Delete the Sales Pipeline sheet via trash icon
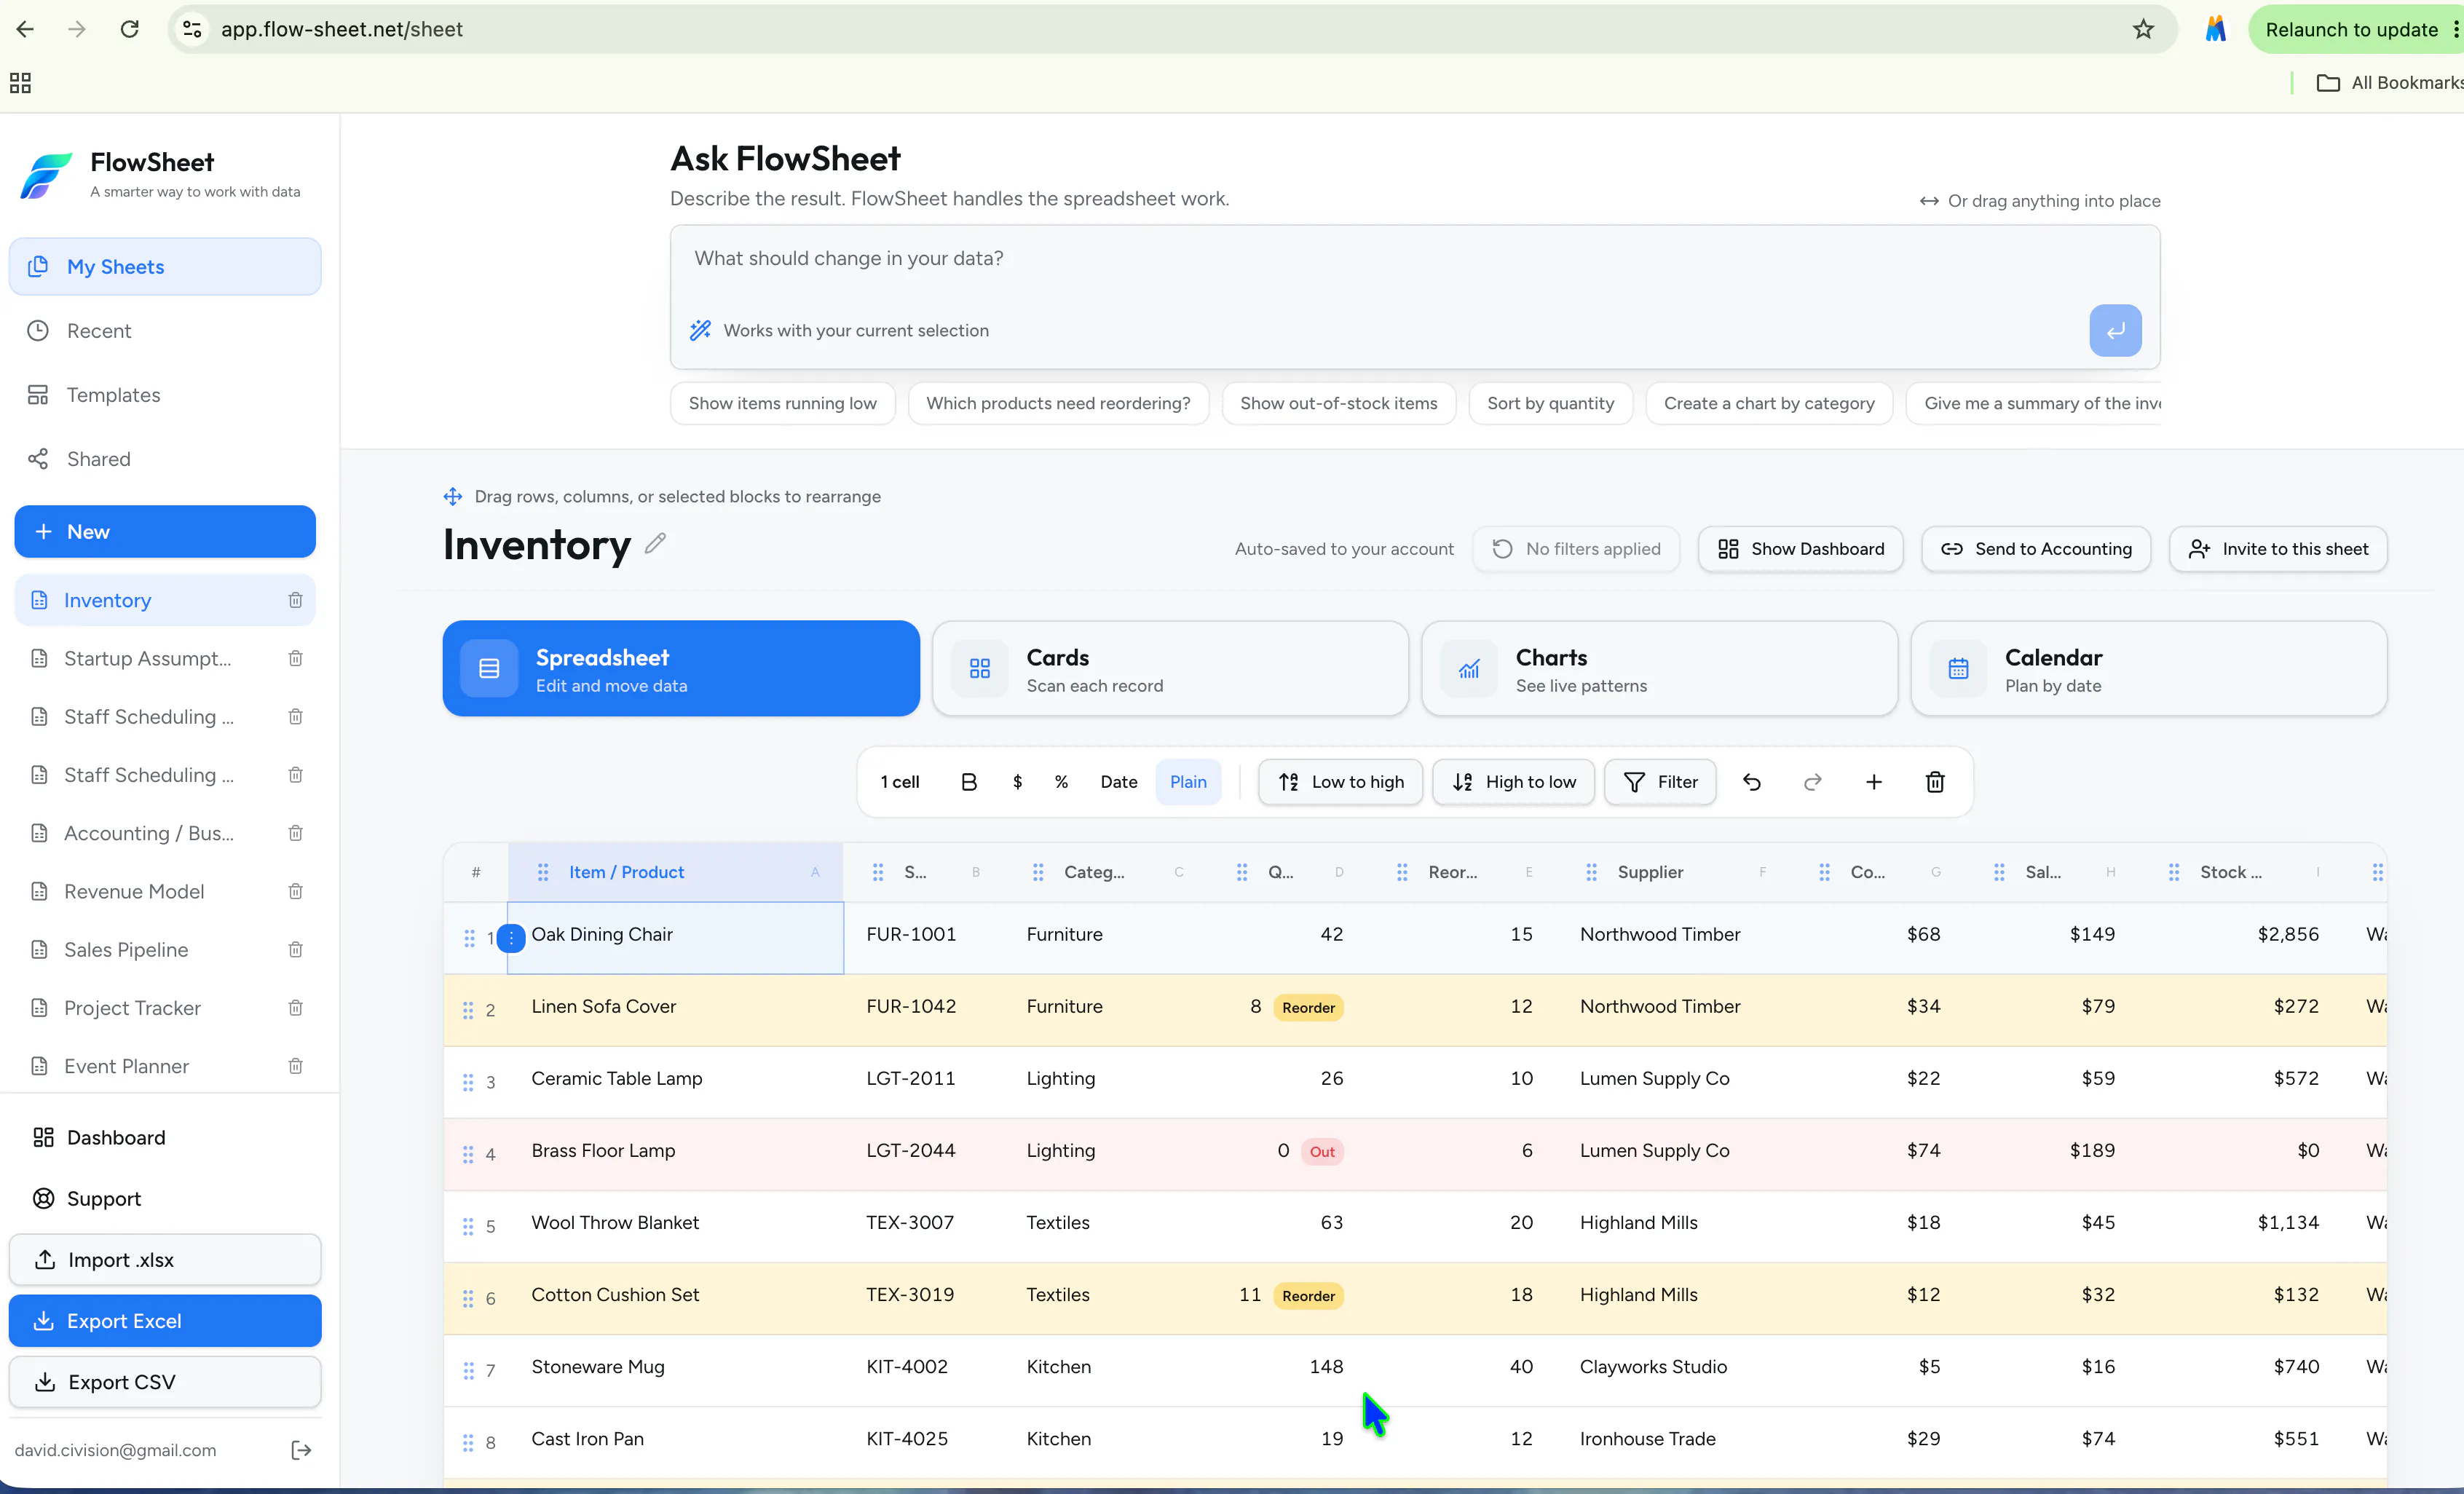 click(x=295, y=949)
